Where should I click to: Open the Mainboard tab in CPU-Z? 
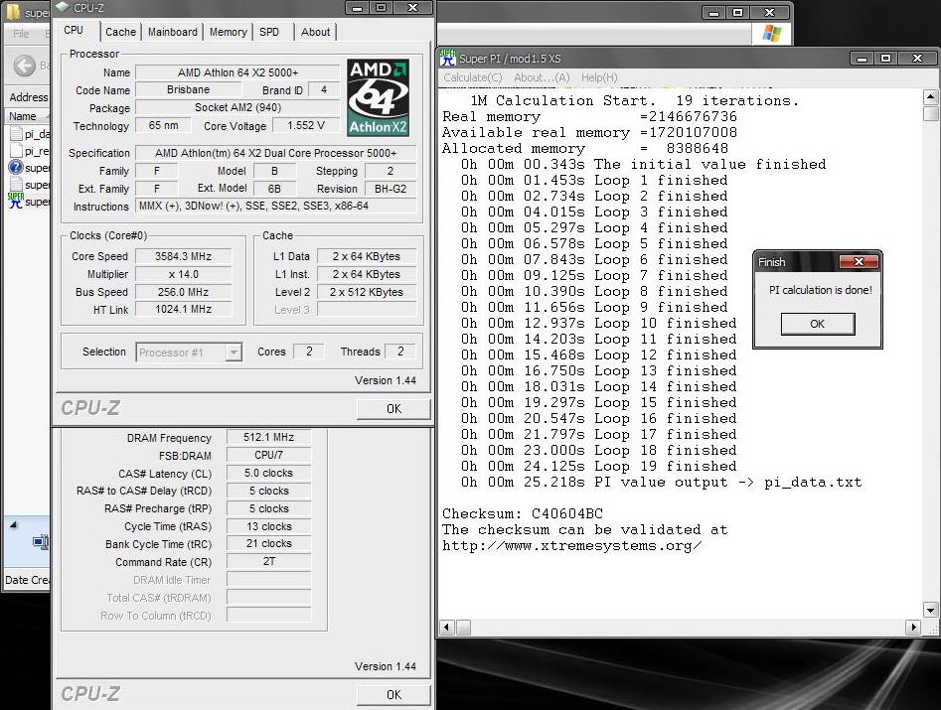pyautogui.click(x=172, y=32)
